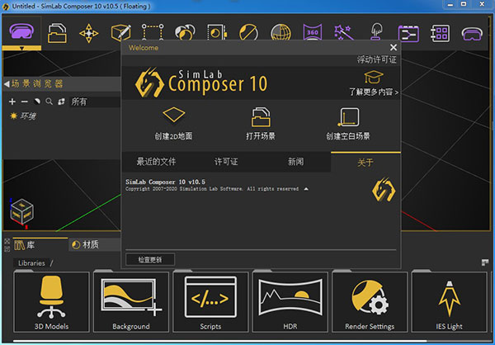Click the open file folder toolbar icon

57,33
